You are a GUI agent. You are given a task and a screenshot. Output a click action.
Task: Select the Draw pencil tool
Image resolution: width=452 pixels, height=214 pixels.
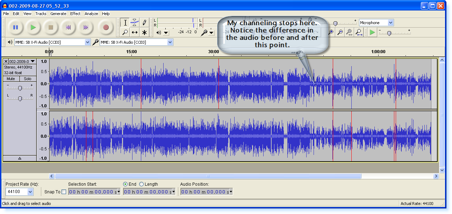(x=144, y=23)
